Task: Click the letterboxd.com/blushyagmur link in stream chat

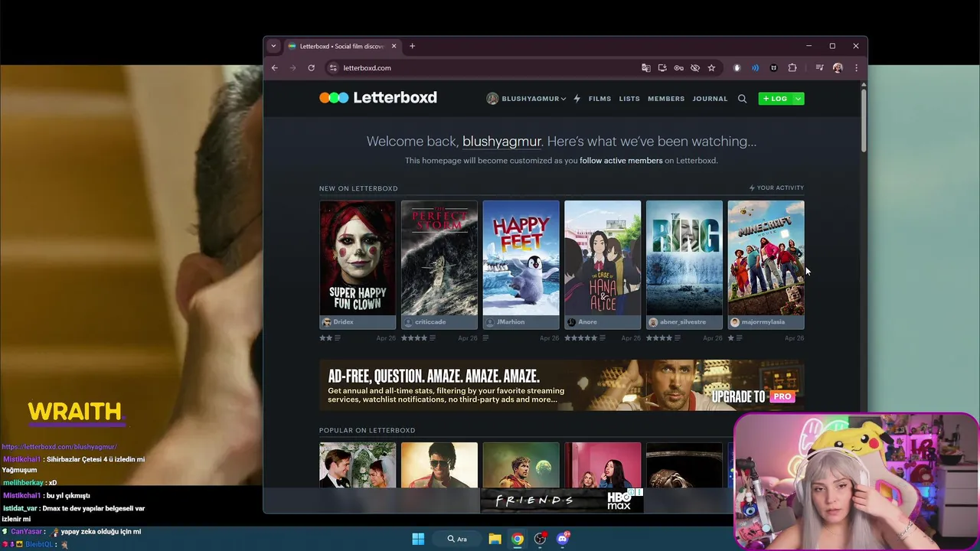Action: tap(59, 447)
